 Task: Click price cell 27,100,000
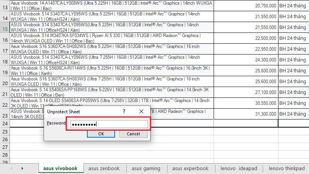pyautogui.click(x=246, y=92)
